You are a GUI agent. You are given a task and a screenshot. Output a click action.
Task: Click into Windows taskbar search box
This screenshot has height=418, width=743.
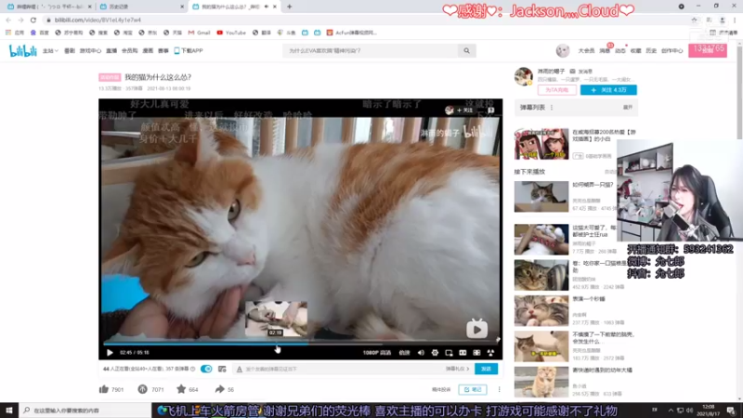[x=85, y=411]
